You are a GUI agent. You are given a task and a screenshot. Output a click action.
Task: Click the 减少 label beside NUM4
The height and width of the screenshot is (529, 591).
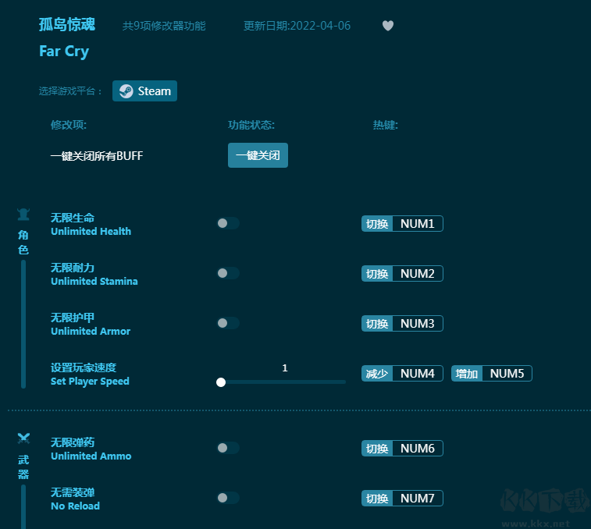pos(377,374)
